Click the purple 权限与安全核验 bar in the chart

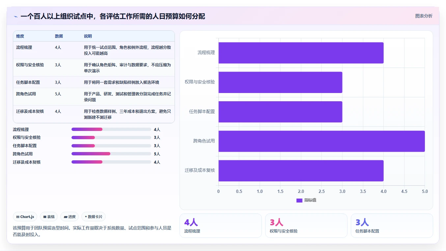280,82
